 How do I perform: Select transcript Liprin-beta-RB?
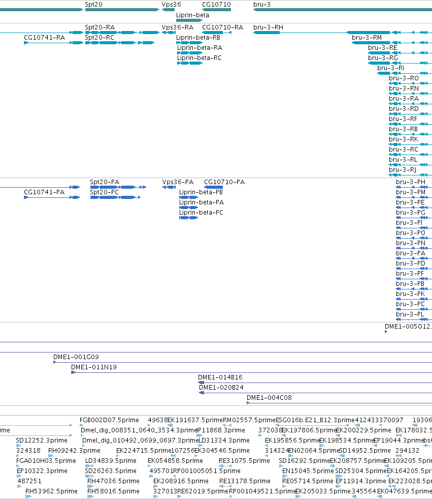click(x=189, y=43)
